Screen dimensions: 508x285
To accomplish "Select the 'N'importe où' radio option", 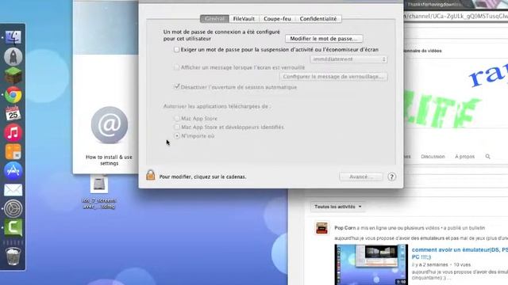I will tap(177, 136).
